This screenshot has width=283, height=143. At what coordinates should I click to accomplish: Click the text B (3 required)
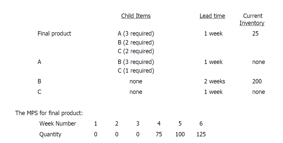(136, 62)
